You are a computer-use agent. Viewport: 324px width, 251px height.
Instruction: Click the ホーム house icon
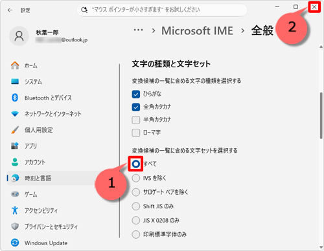point(15,65)
